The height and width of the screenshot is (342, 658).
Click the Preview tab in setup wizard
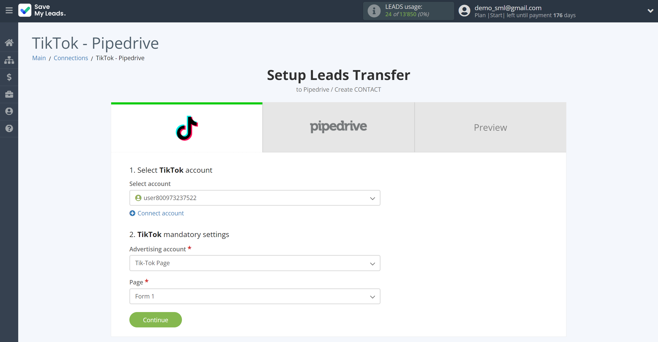490,127
